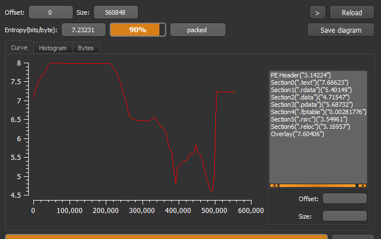Image resolution: width=381 pixels, height=239 pixels.
Task: Select Section2(".data") entry
Action: tap(318, 97)
